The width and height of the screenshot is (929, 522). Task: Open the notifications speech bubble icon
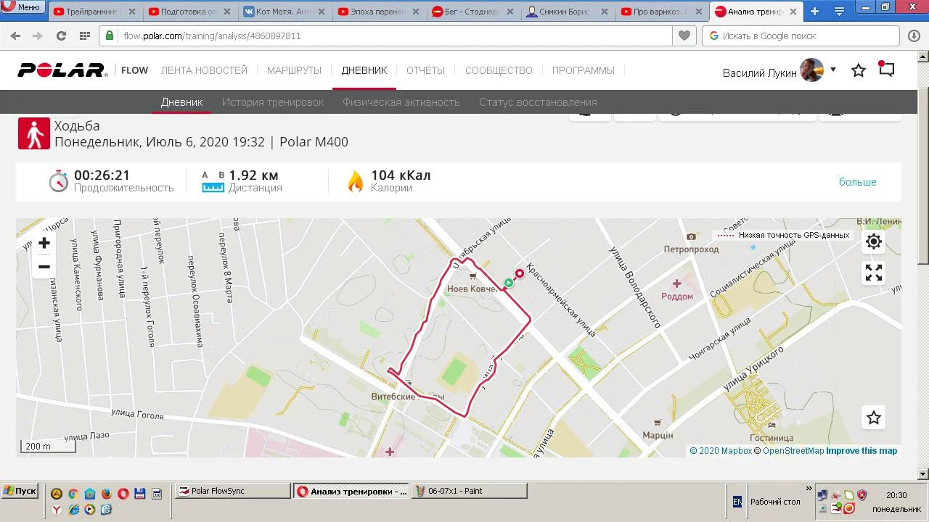coord(886,69)
